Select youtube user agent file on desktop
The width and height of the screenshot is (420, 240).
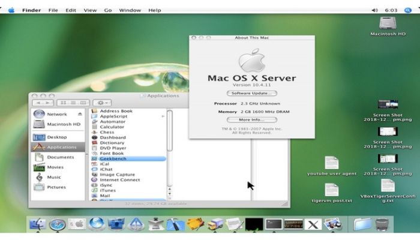coord(332,166)
